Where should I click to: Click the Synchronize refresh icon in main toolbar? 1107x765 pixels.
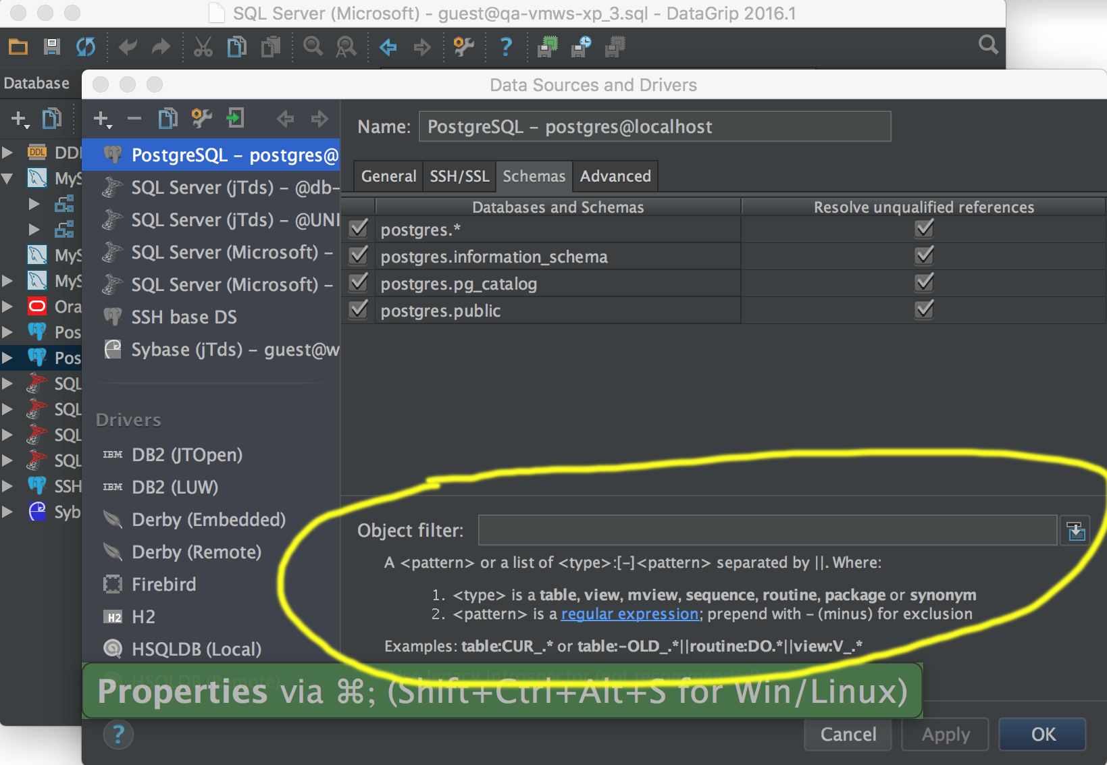[86, 47]
